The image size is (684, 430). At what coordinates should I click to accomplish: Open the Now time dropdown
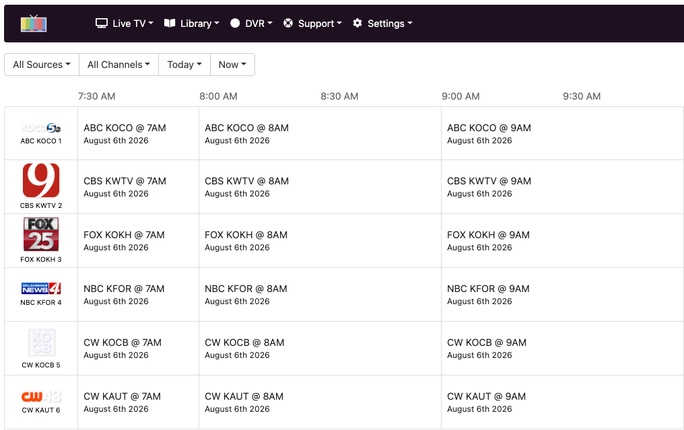232,65
